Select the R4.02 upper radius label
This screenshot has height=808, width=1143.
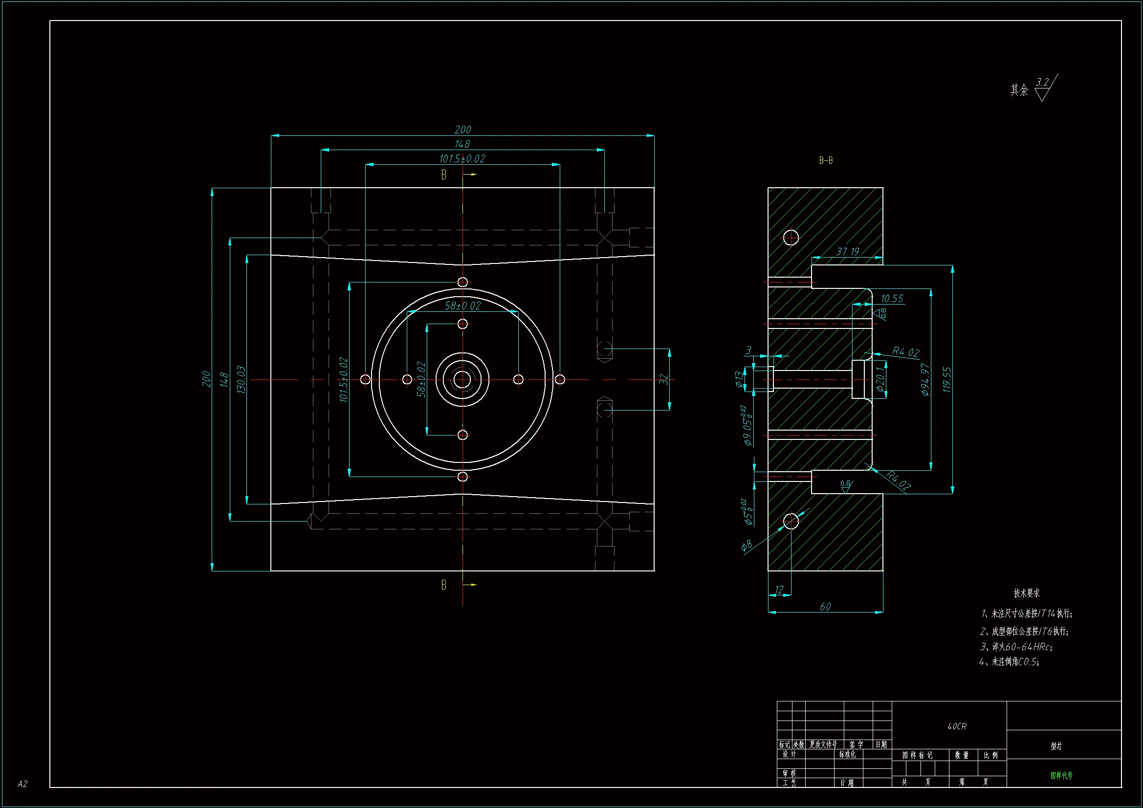click(x=905, y=351)
